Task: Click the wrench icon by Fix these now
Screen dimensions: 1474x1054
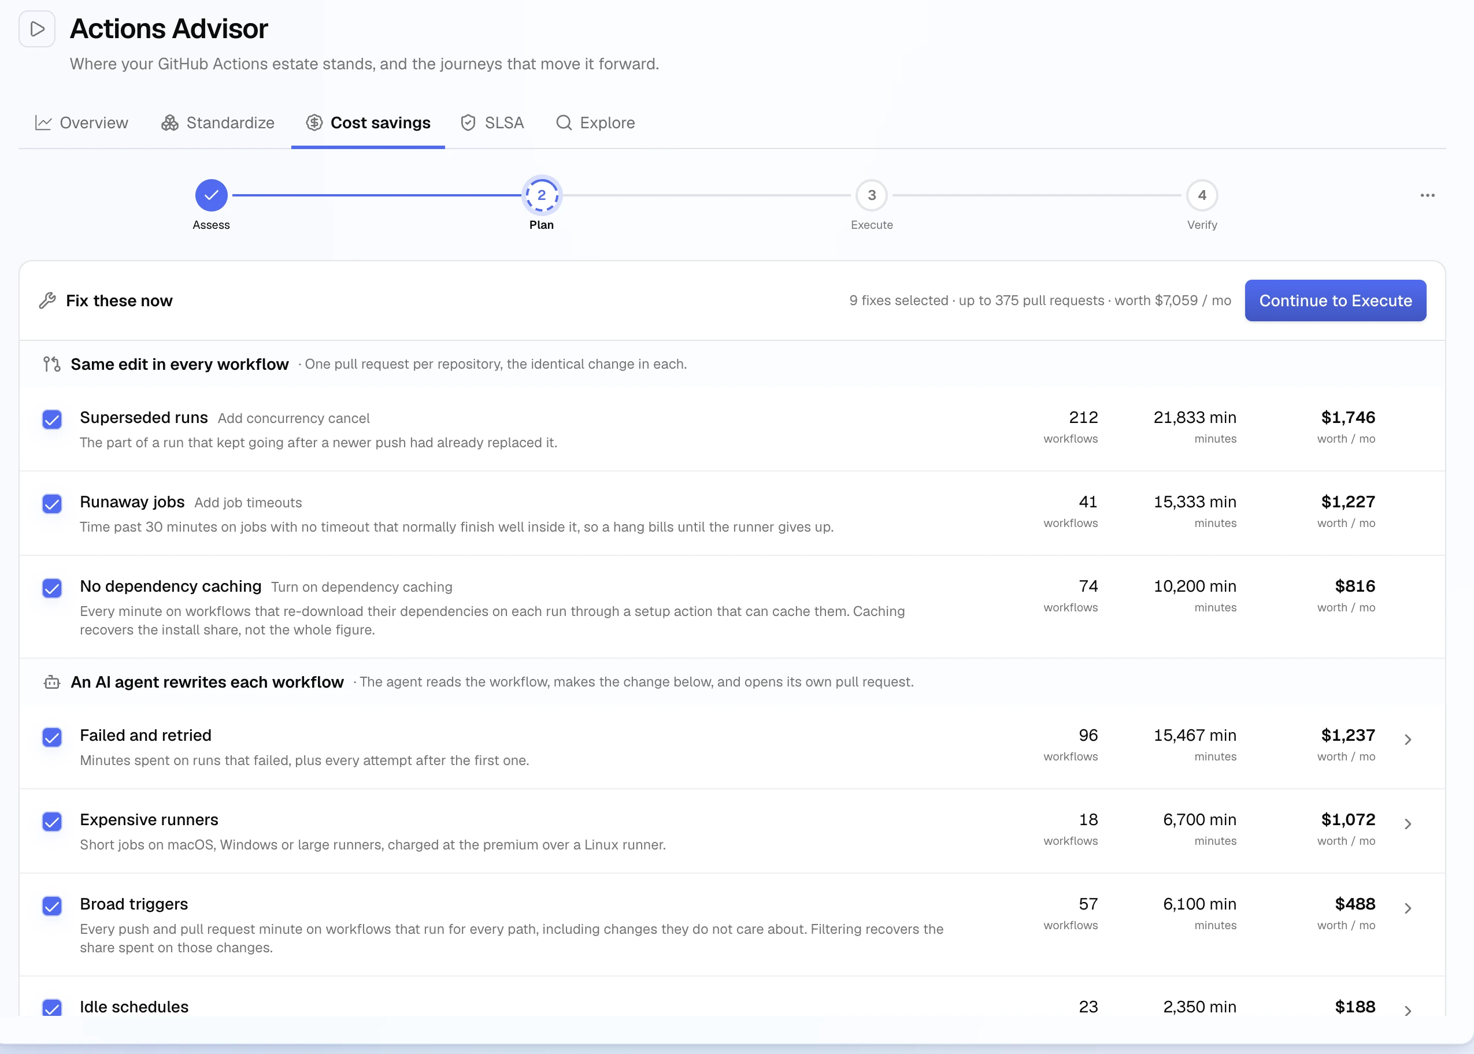Action: (x=47, y=300)
